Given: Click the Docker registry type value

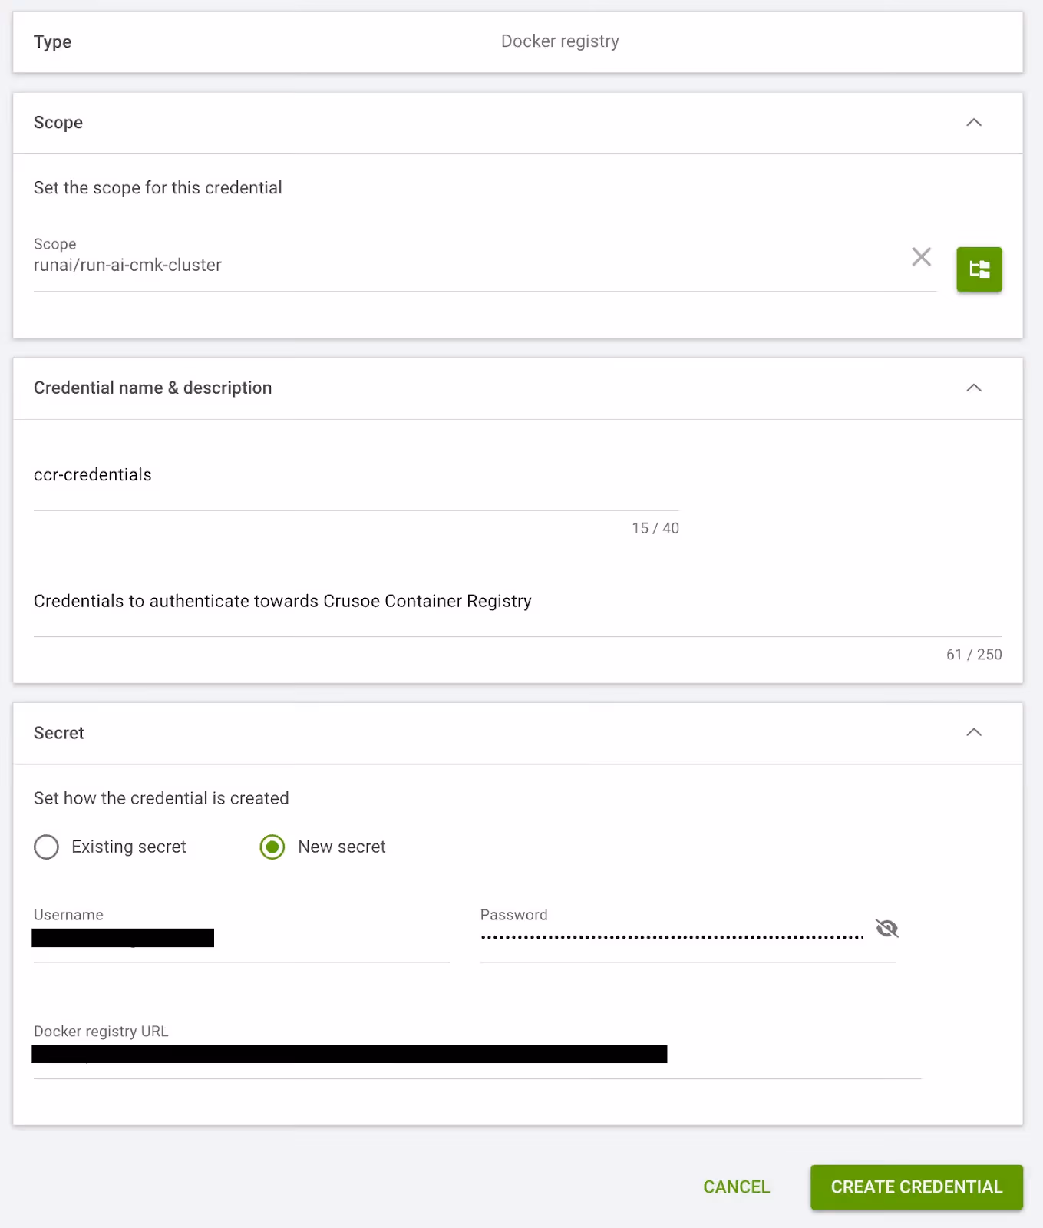Looking at the screenshot, I should [x=559, y=41].
